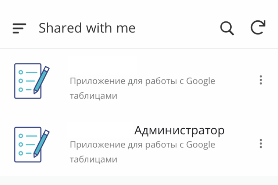Image resolution: width=278 pixels, height=185 pixels.
Task: Open the first app's checklist icon
Action: (x=32, y=81)
